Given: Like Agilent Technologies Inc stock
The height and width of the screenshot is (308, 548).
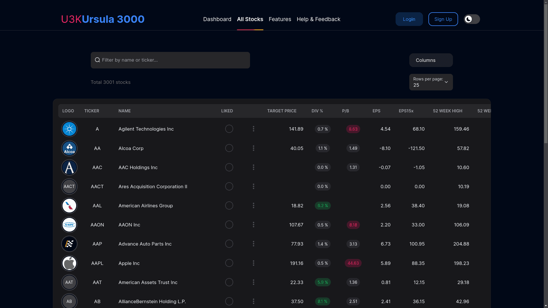Looking at the screenshot, I should (x=229, y=129).
